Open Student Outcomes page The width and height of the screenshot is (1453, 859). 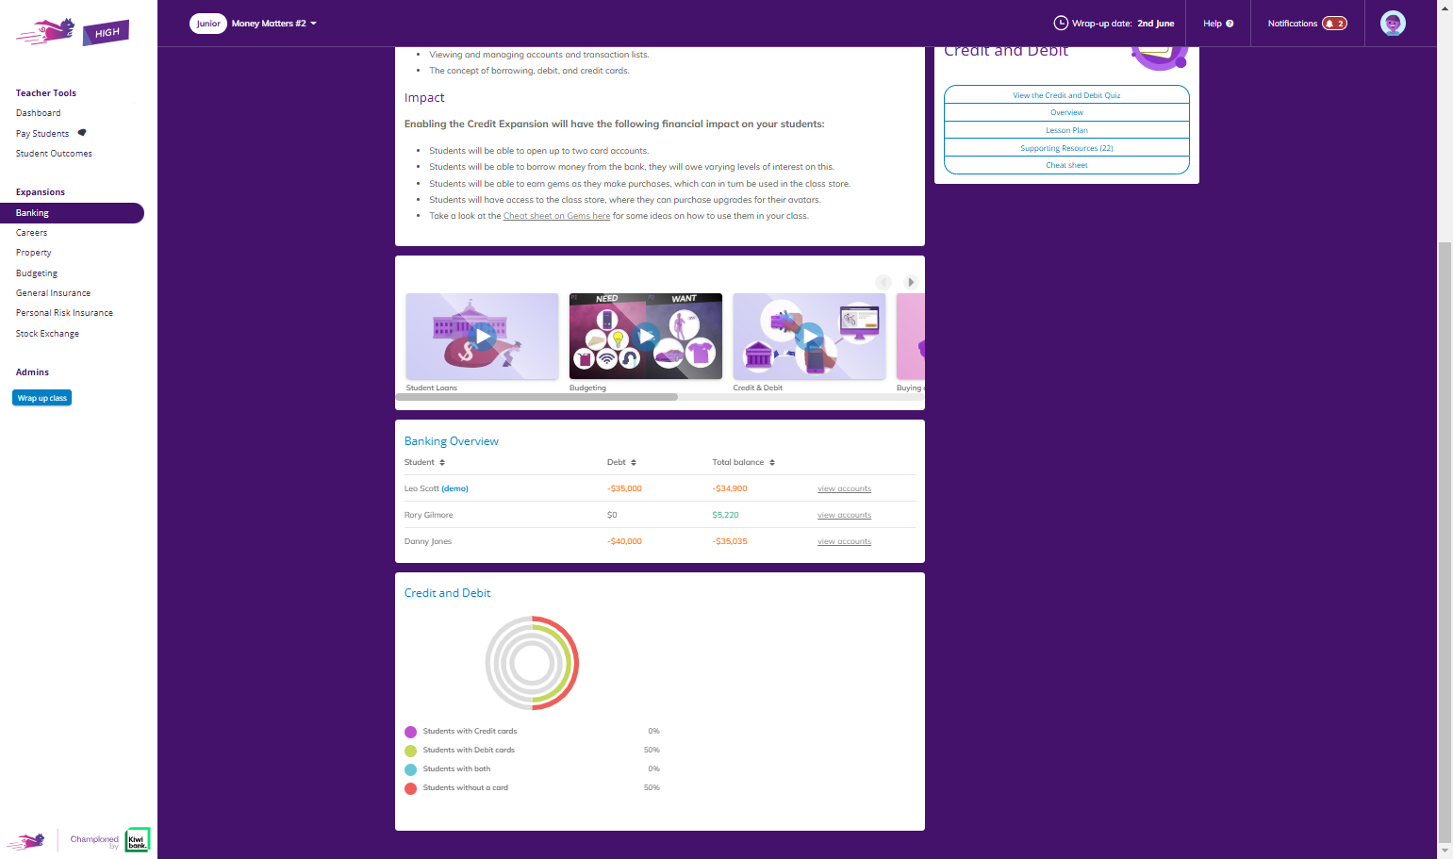pos(54,154)
